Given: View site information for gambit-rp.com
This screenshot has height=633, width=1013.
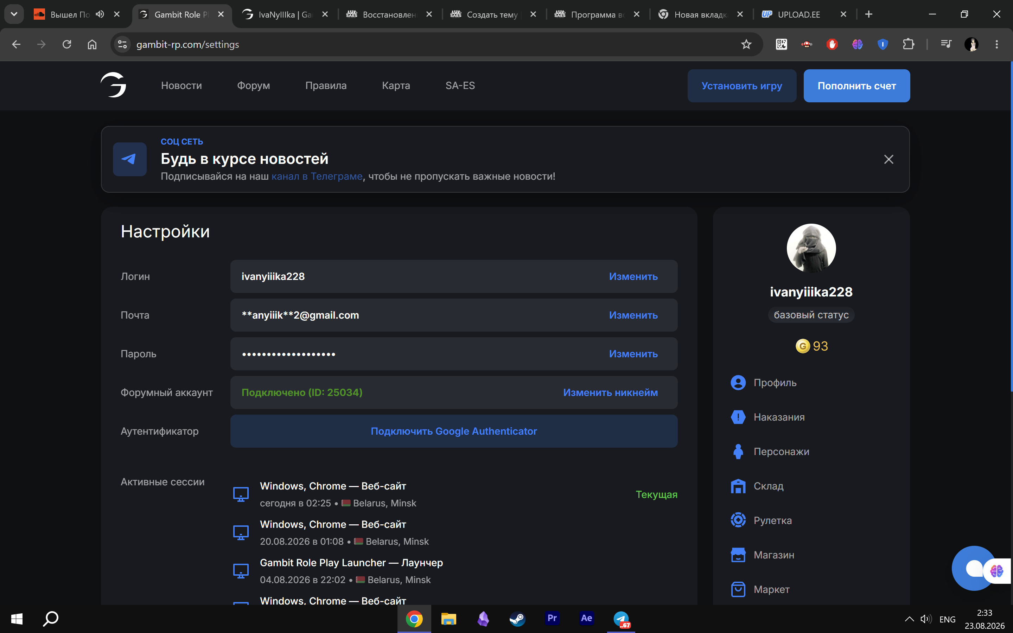Looking at the screenshot, I should tap(122, 44).
